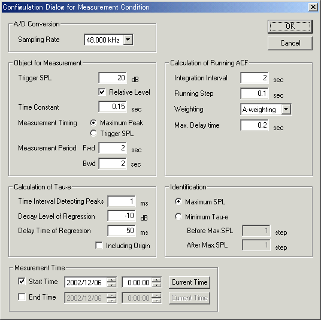
Task: Focus the Integration Interval field
Action: point(255,78)
